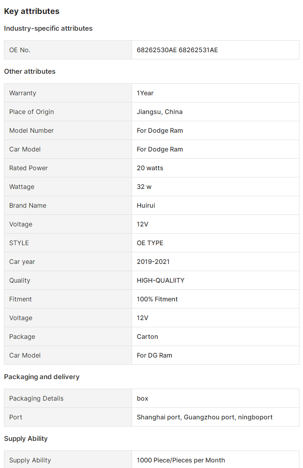
Task: Click the 1000 Piece/Pieces per Month value
Action: [181, 460]
